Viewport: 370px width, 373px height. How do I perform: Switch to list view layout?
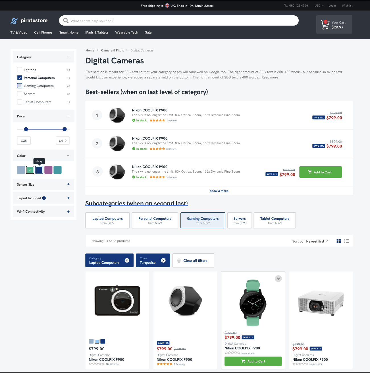tap(347, 241)
